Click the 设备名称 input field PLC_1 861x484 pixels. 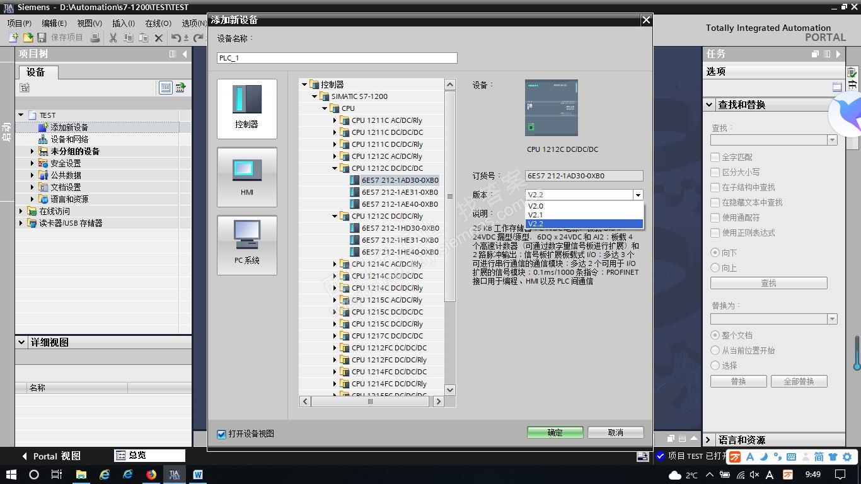click(x=337, y=58)
